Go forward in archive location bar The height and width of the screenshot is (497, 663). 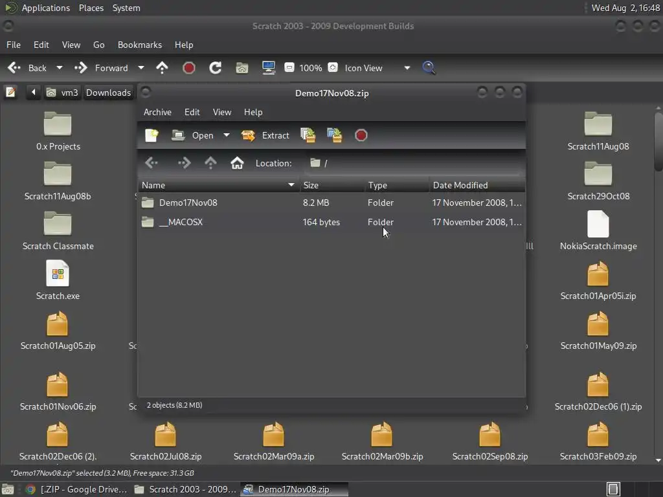pyautogui.click(x=185, y=162)
